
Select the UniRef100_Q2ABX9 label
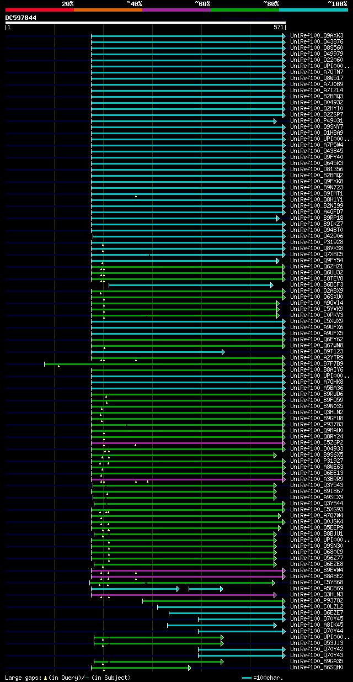pos(317,290)
